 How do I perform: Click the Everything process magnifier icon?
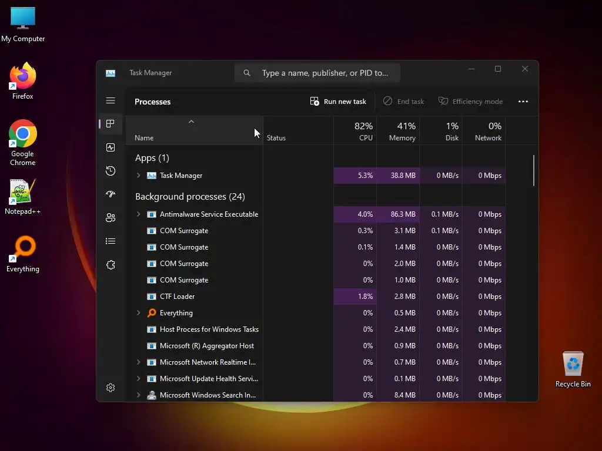point(152,313)
